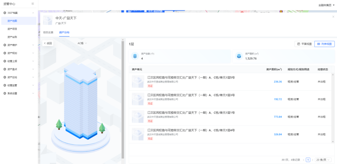Expand the 经营监管 menu chevron
Viewport: 337px width, 164px height.
33,85
